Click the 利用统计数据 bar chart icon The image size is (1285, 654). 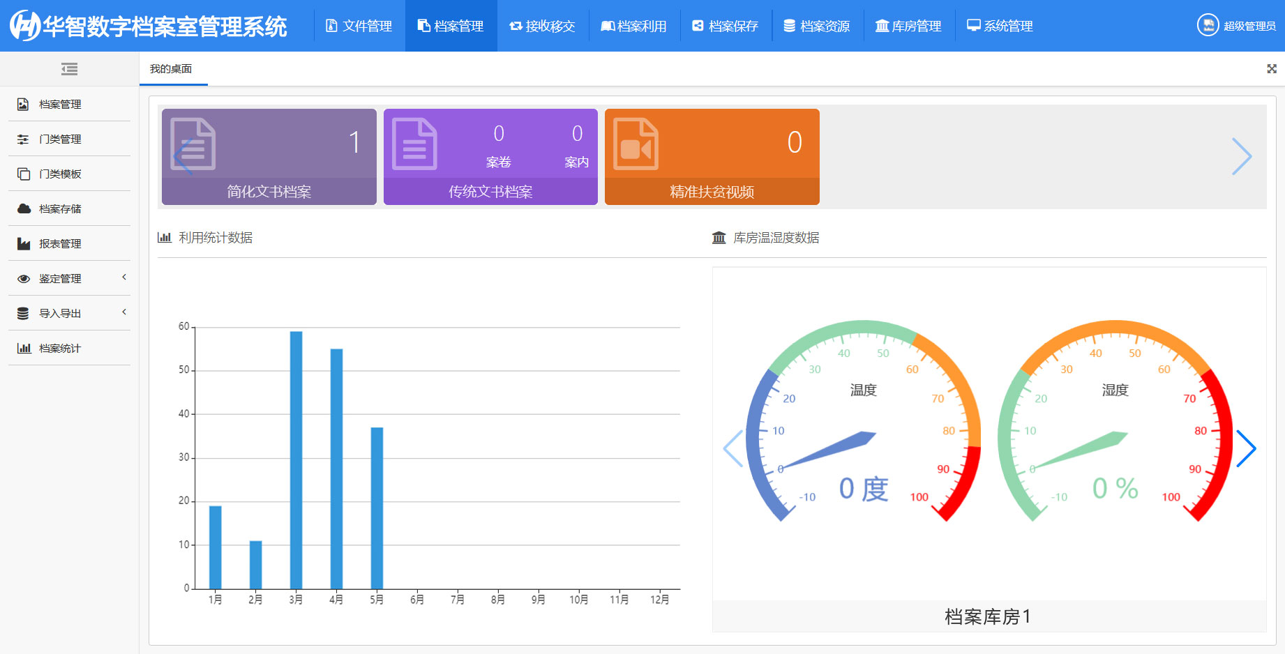pyautogui.click(x=165, y=237)
